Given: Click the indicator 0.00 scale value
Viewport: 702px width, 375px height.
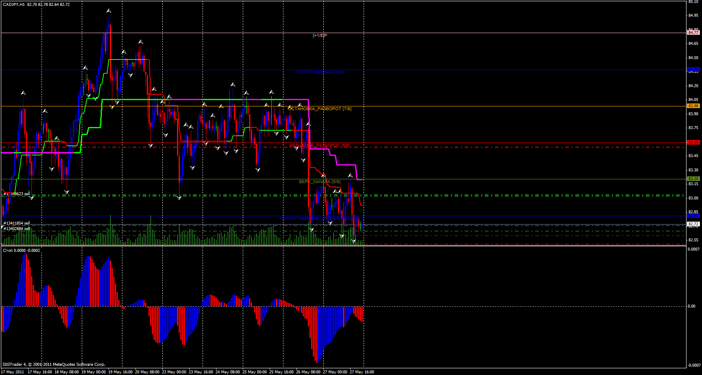Looking at the screenshot, I should point(692,306).
